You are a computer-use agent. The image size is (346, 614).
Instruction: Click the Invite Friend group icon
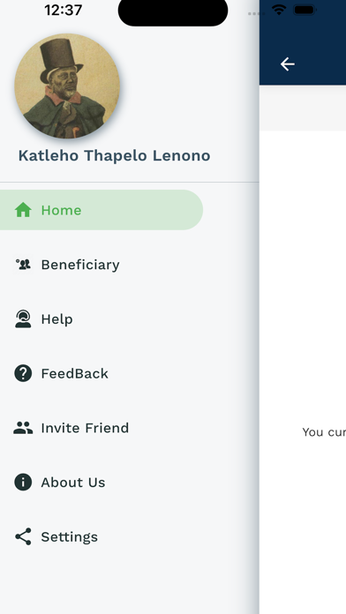point(23,428)
